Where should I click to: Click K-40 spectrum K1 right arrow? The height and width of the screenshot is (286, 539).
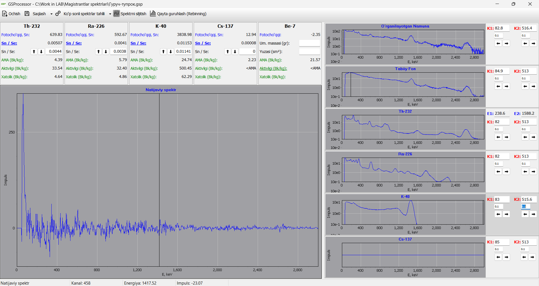tap(506, 214)
